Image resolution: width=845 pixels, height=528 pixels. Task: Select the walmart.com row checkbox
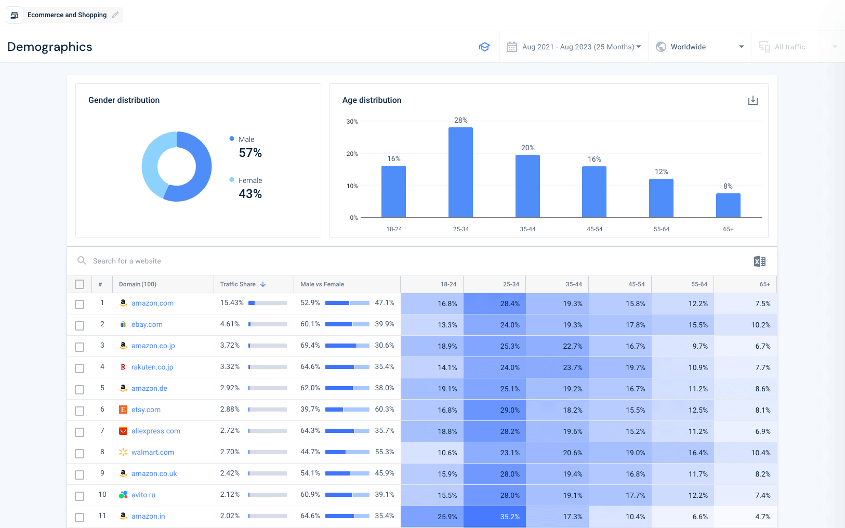(x=80, y=453)
